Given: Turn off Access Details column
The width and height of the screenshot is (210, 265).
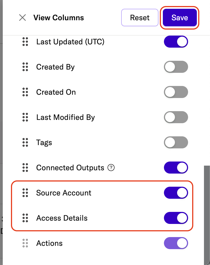Looking at the screenshot, I should [176, 218].
